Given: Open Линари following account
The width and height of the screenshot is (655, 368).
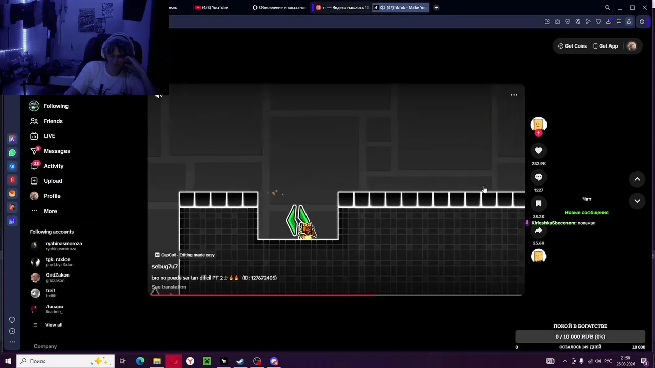Looking at the screenshot, I should pos(47,309).
